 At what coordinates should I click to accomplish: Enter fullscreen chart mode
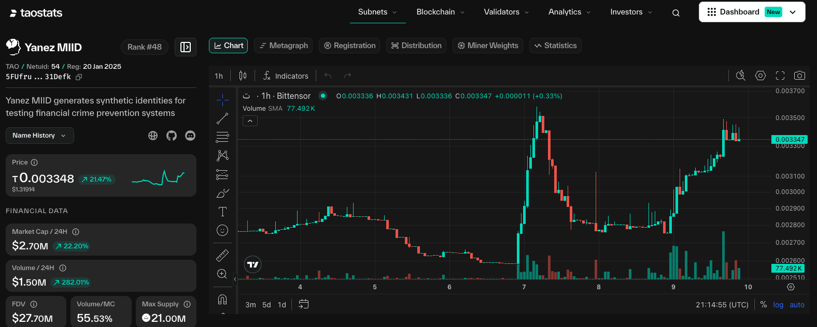click(x=780, y=76)
